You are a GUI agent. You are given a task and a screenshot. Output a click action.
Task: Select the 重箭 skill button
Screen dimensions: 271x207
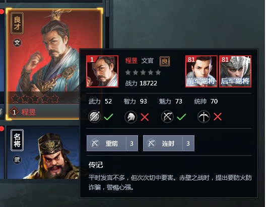112,143
